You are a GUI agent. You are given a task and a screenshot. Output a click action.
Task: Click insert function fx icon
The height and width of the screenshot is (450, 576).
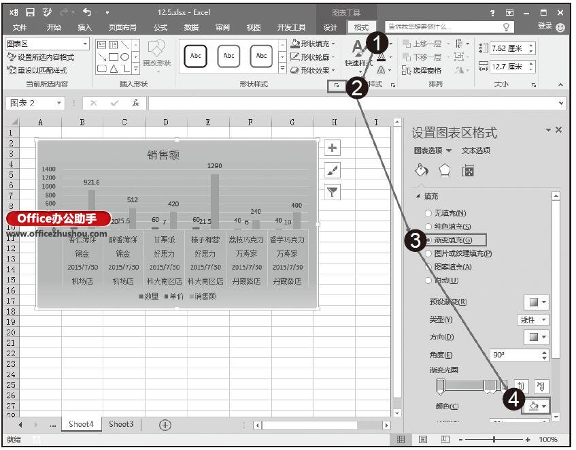(135, 103)
